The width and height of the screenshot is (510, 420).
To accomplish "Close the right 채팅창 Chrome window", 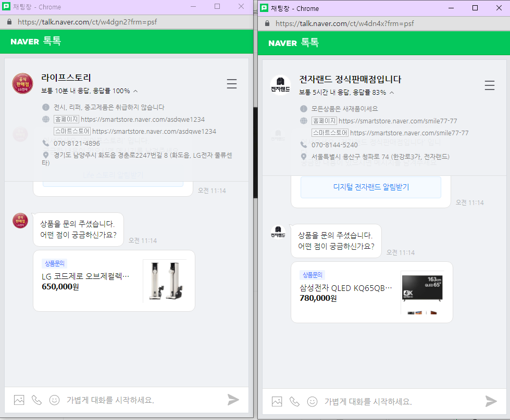I will click(x=499, y=8).
